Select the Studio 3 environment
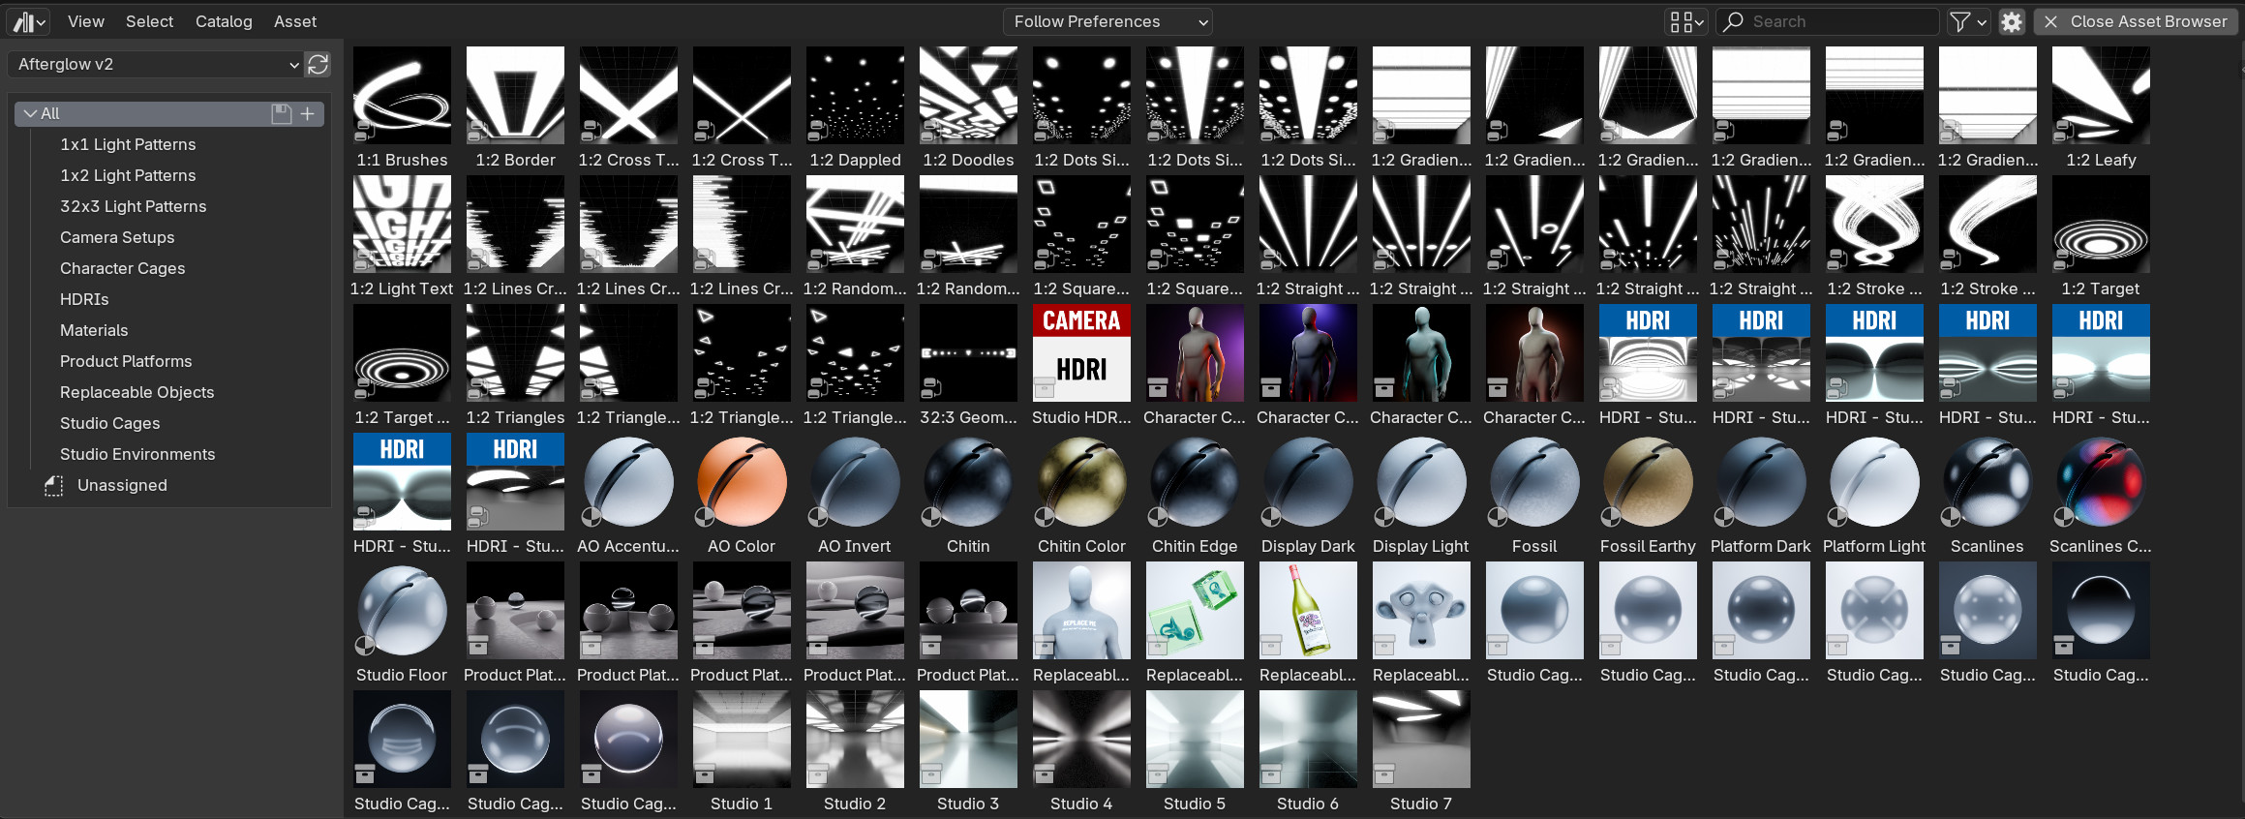2245x819 pixels. pos(968,751)
